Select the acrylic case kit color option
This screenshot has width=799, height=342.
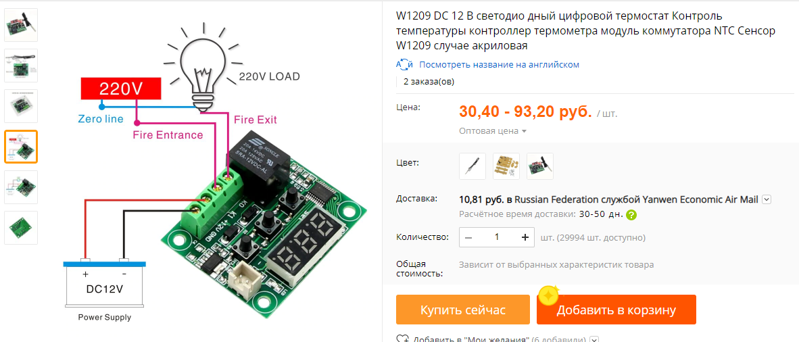506,166
